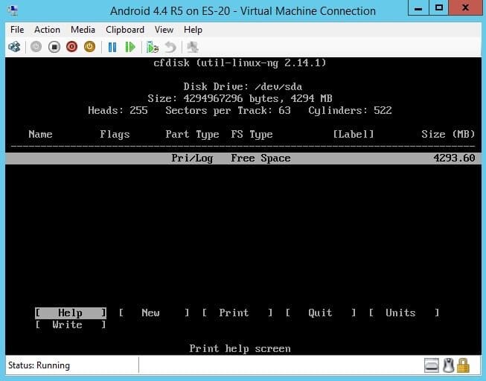
Task: Select the Quit option in cfdisk
Action: (321, 313)
